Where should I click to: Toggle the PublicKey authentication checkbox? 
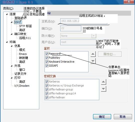(x=47, y=58)
